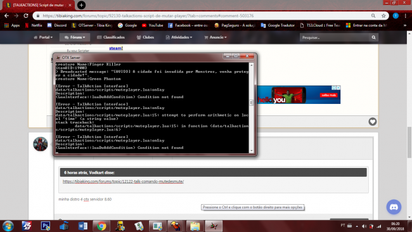
Task: Click the OTX console scroll-up arrow
Action: [x=252, y=65]
